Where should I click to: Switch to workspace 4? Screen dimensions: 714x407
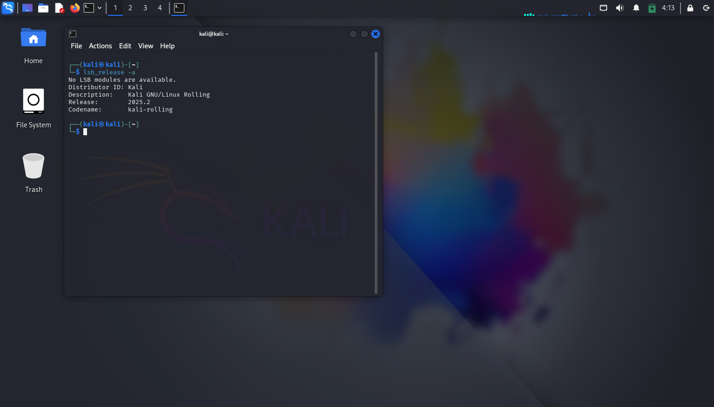pos(160,8)
